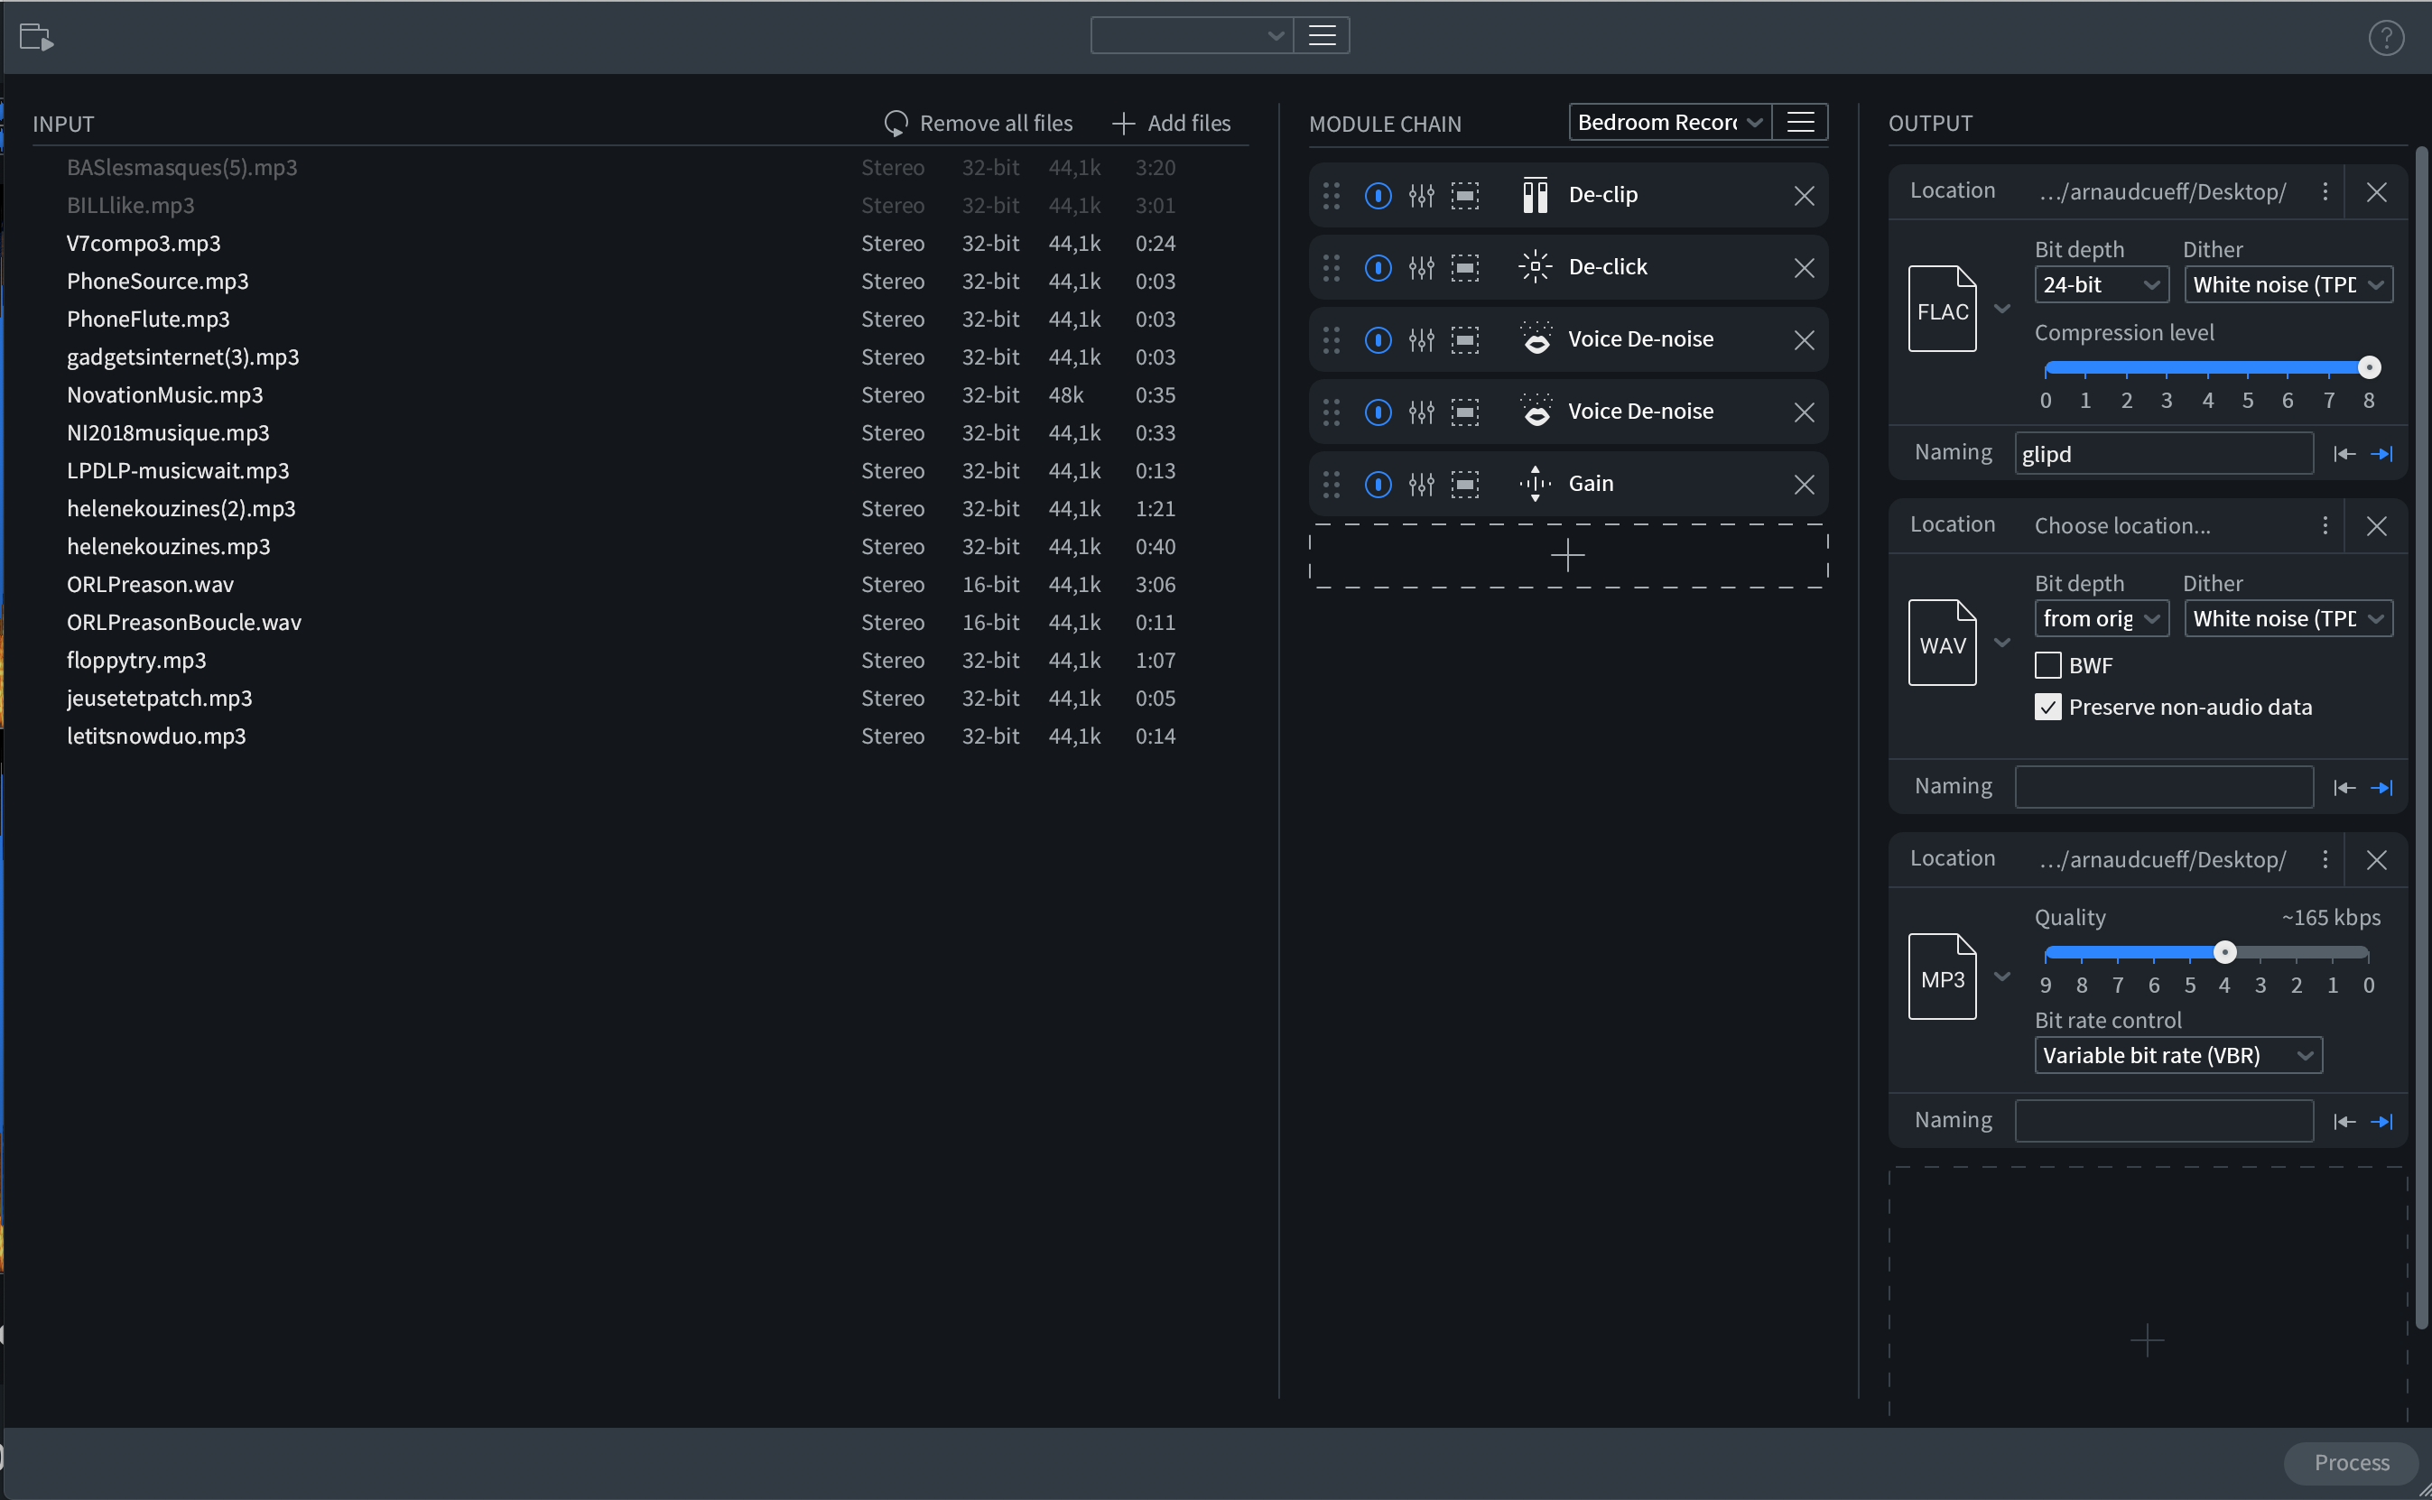Open the Help question mark

pos(2386,38)
